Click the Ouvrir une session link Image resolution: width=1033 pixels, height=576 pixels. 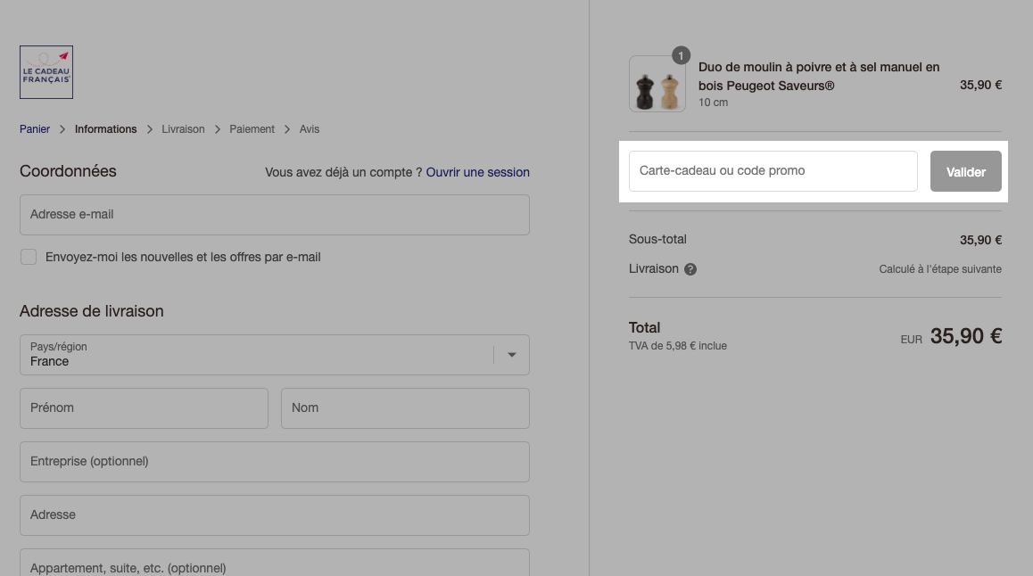tap(477, 172)
